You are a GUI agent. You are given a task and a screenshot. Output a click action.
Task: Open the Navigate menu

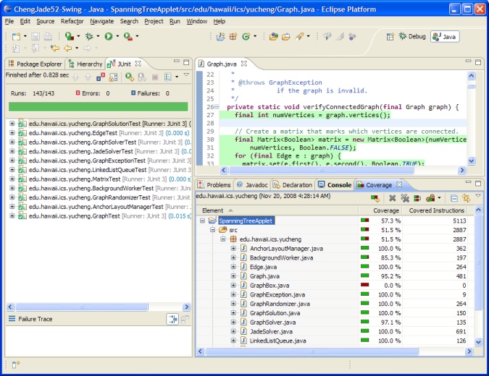click(x=101, y=21)
